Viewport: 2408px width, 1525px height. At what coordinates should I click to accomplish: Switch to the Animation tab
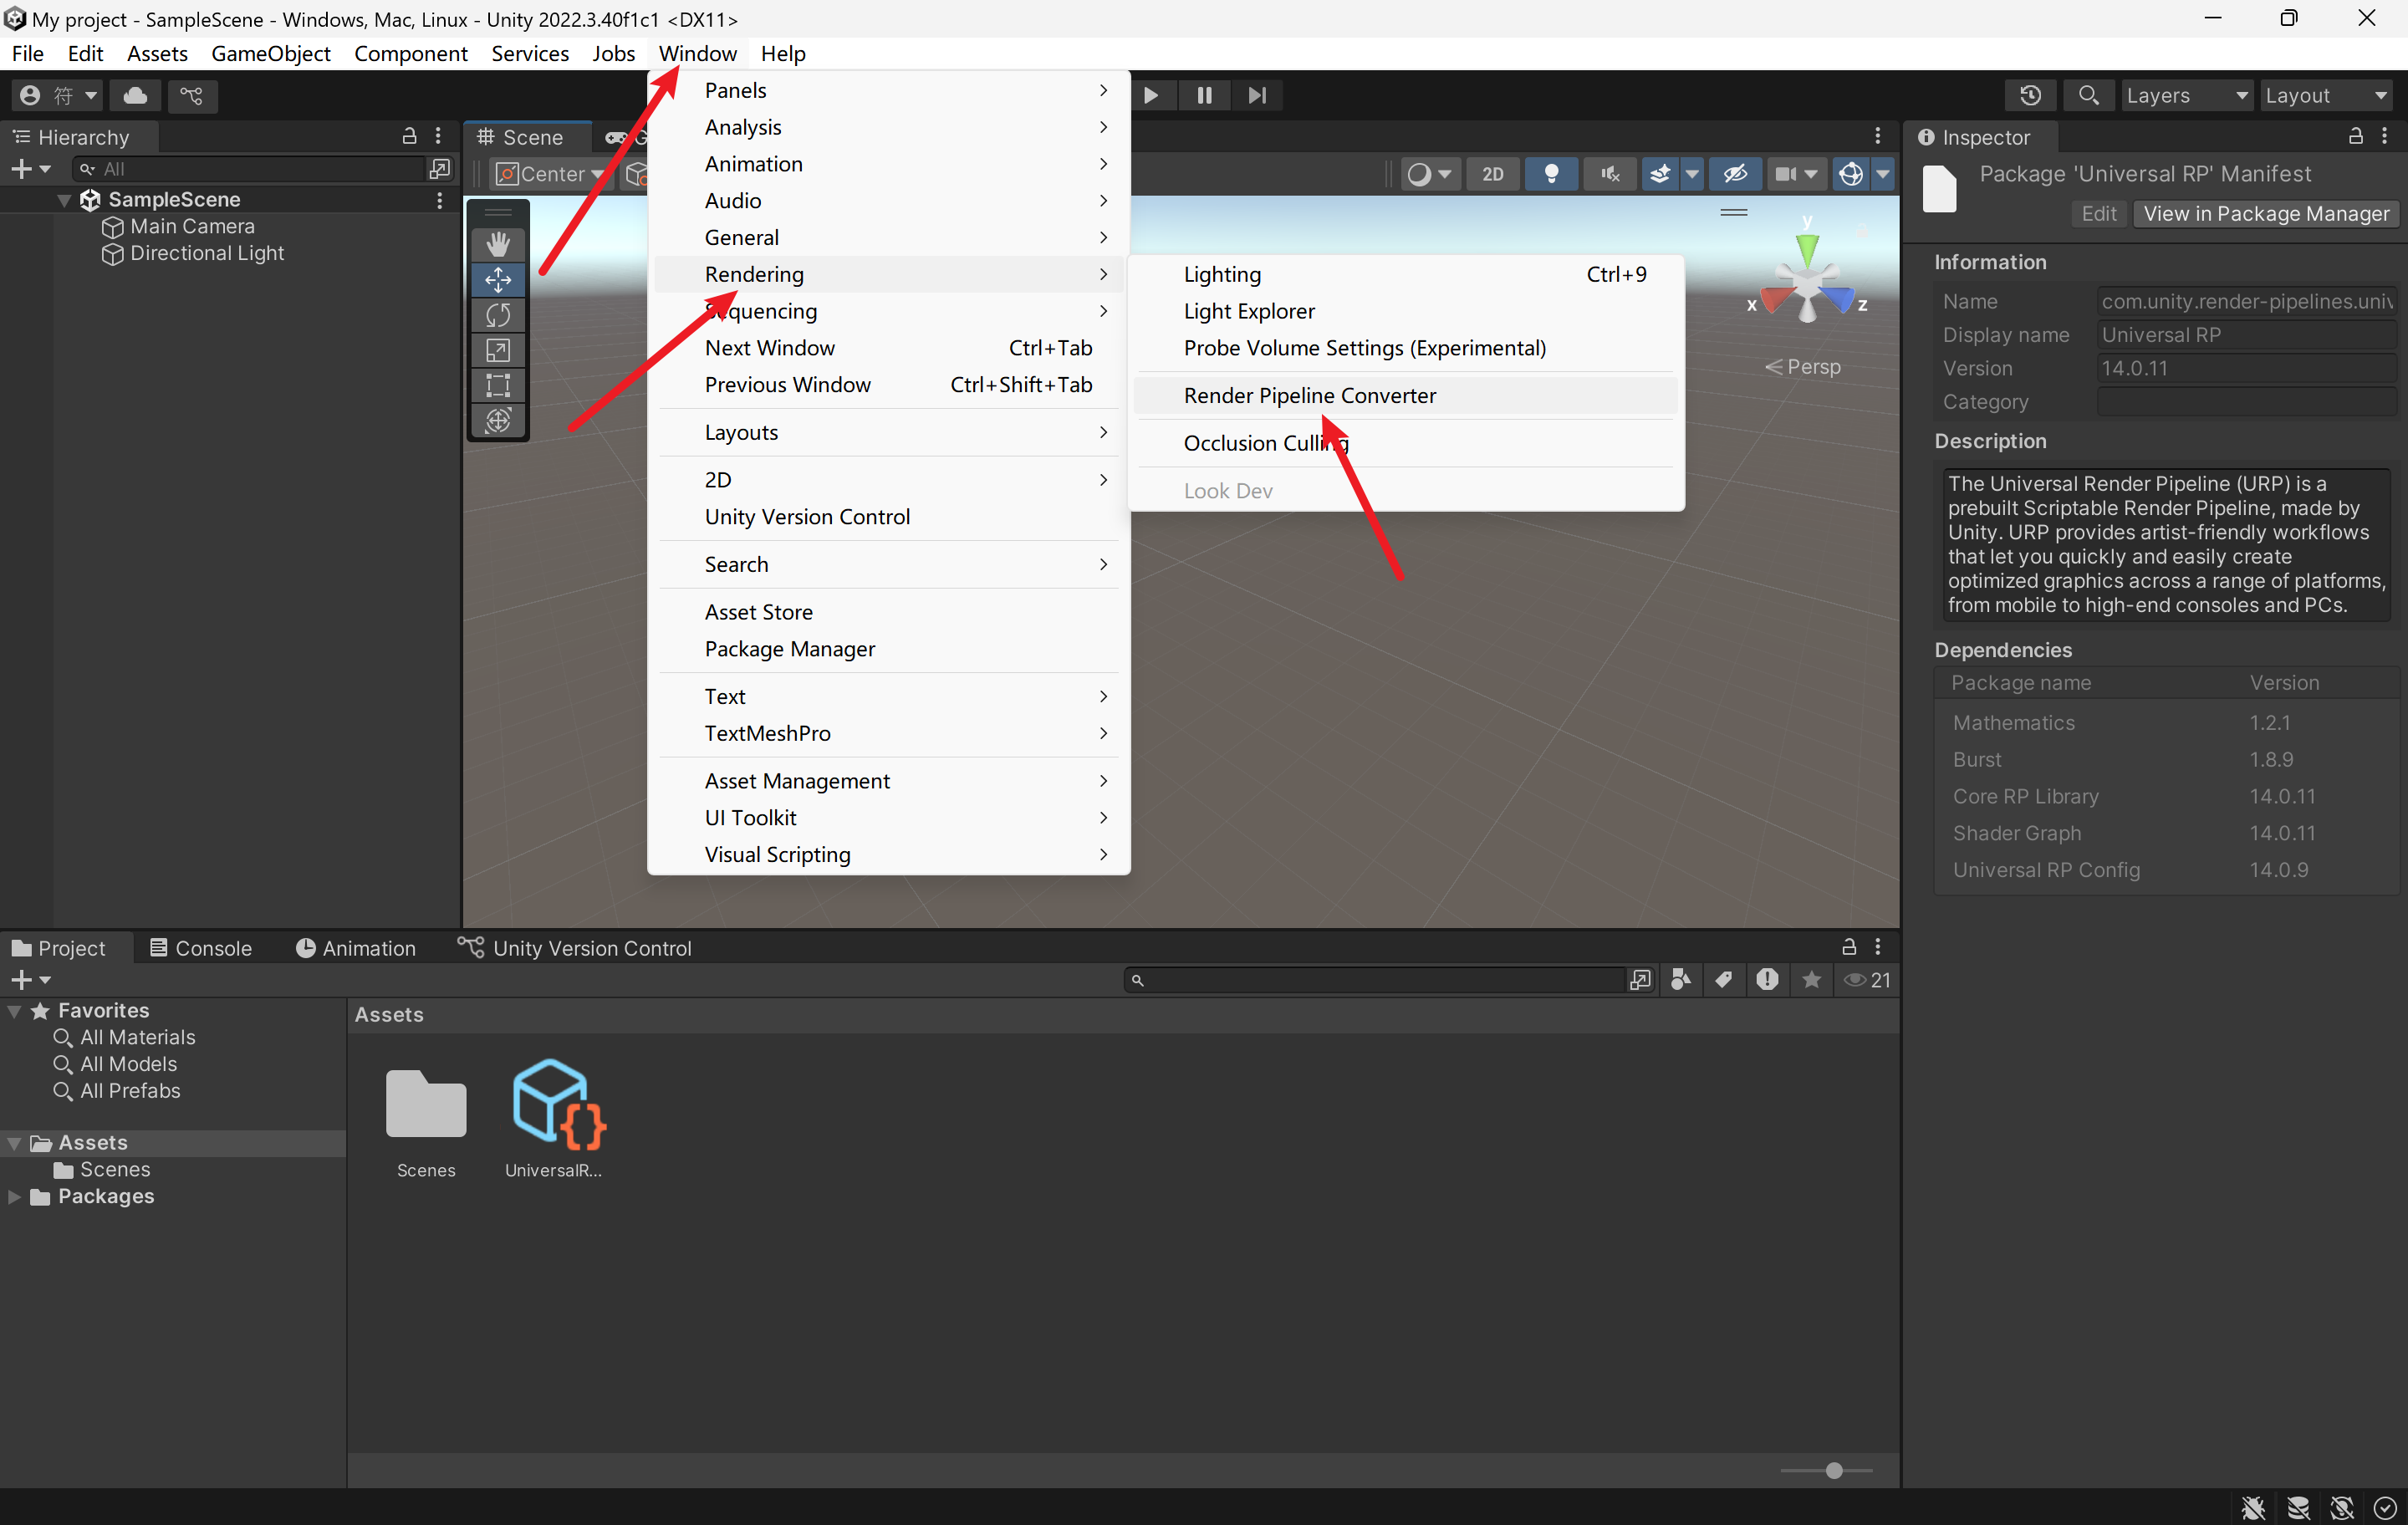pyautogui.click(x=356, y=948)
